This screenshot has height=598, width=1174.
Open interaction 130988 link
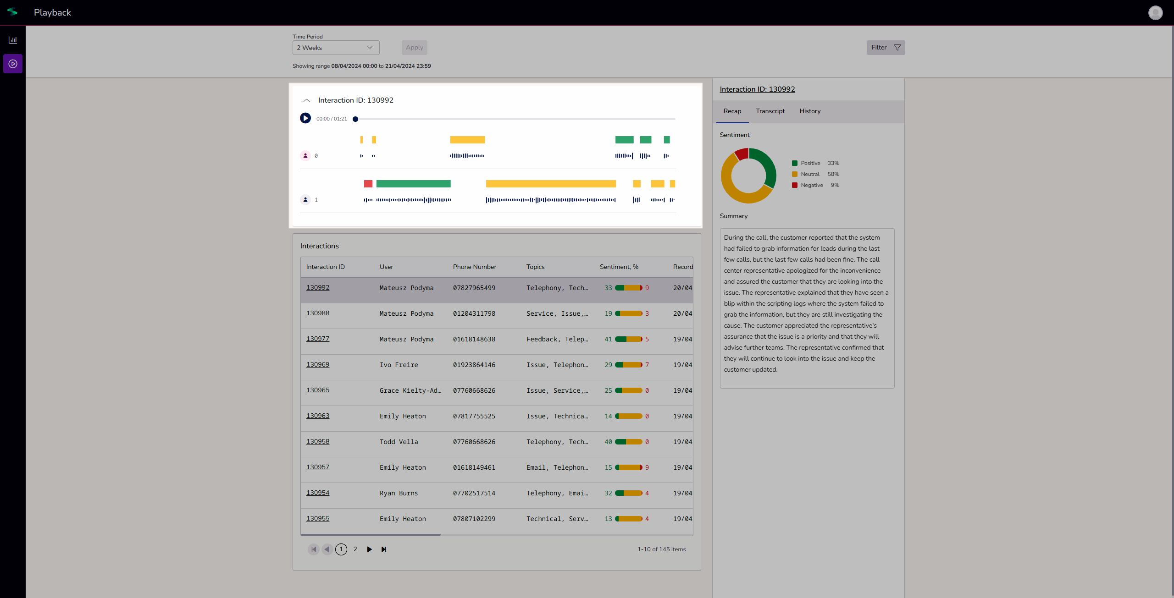(x=317, y=313)
